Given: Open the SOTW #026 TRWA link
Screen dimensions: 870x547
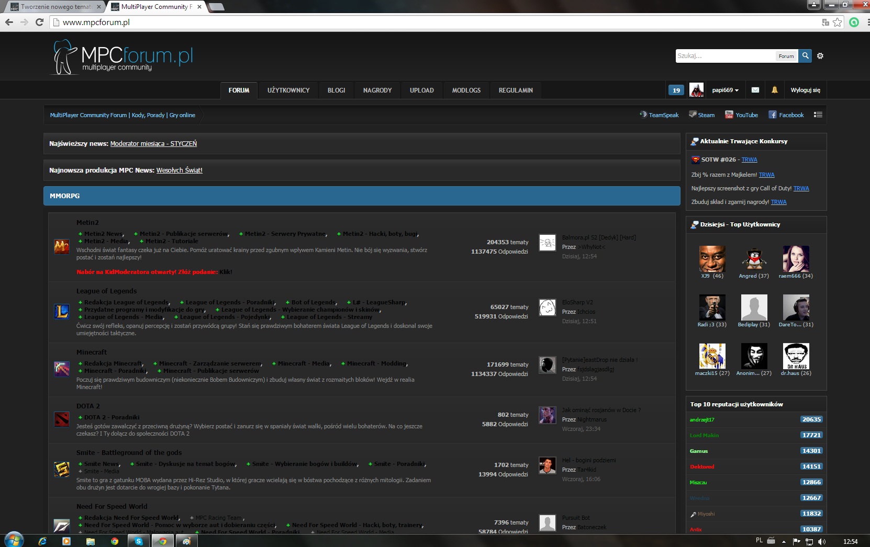Looking at the screenshot, I should coord(749,159).
